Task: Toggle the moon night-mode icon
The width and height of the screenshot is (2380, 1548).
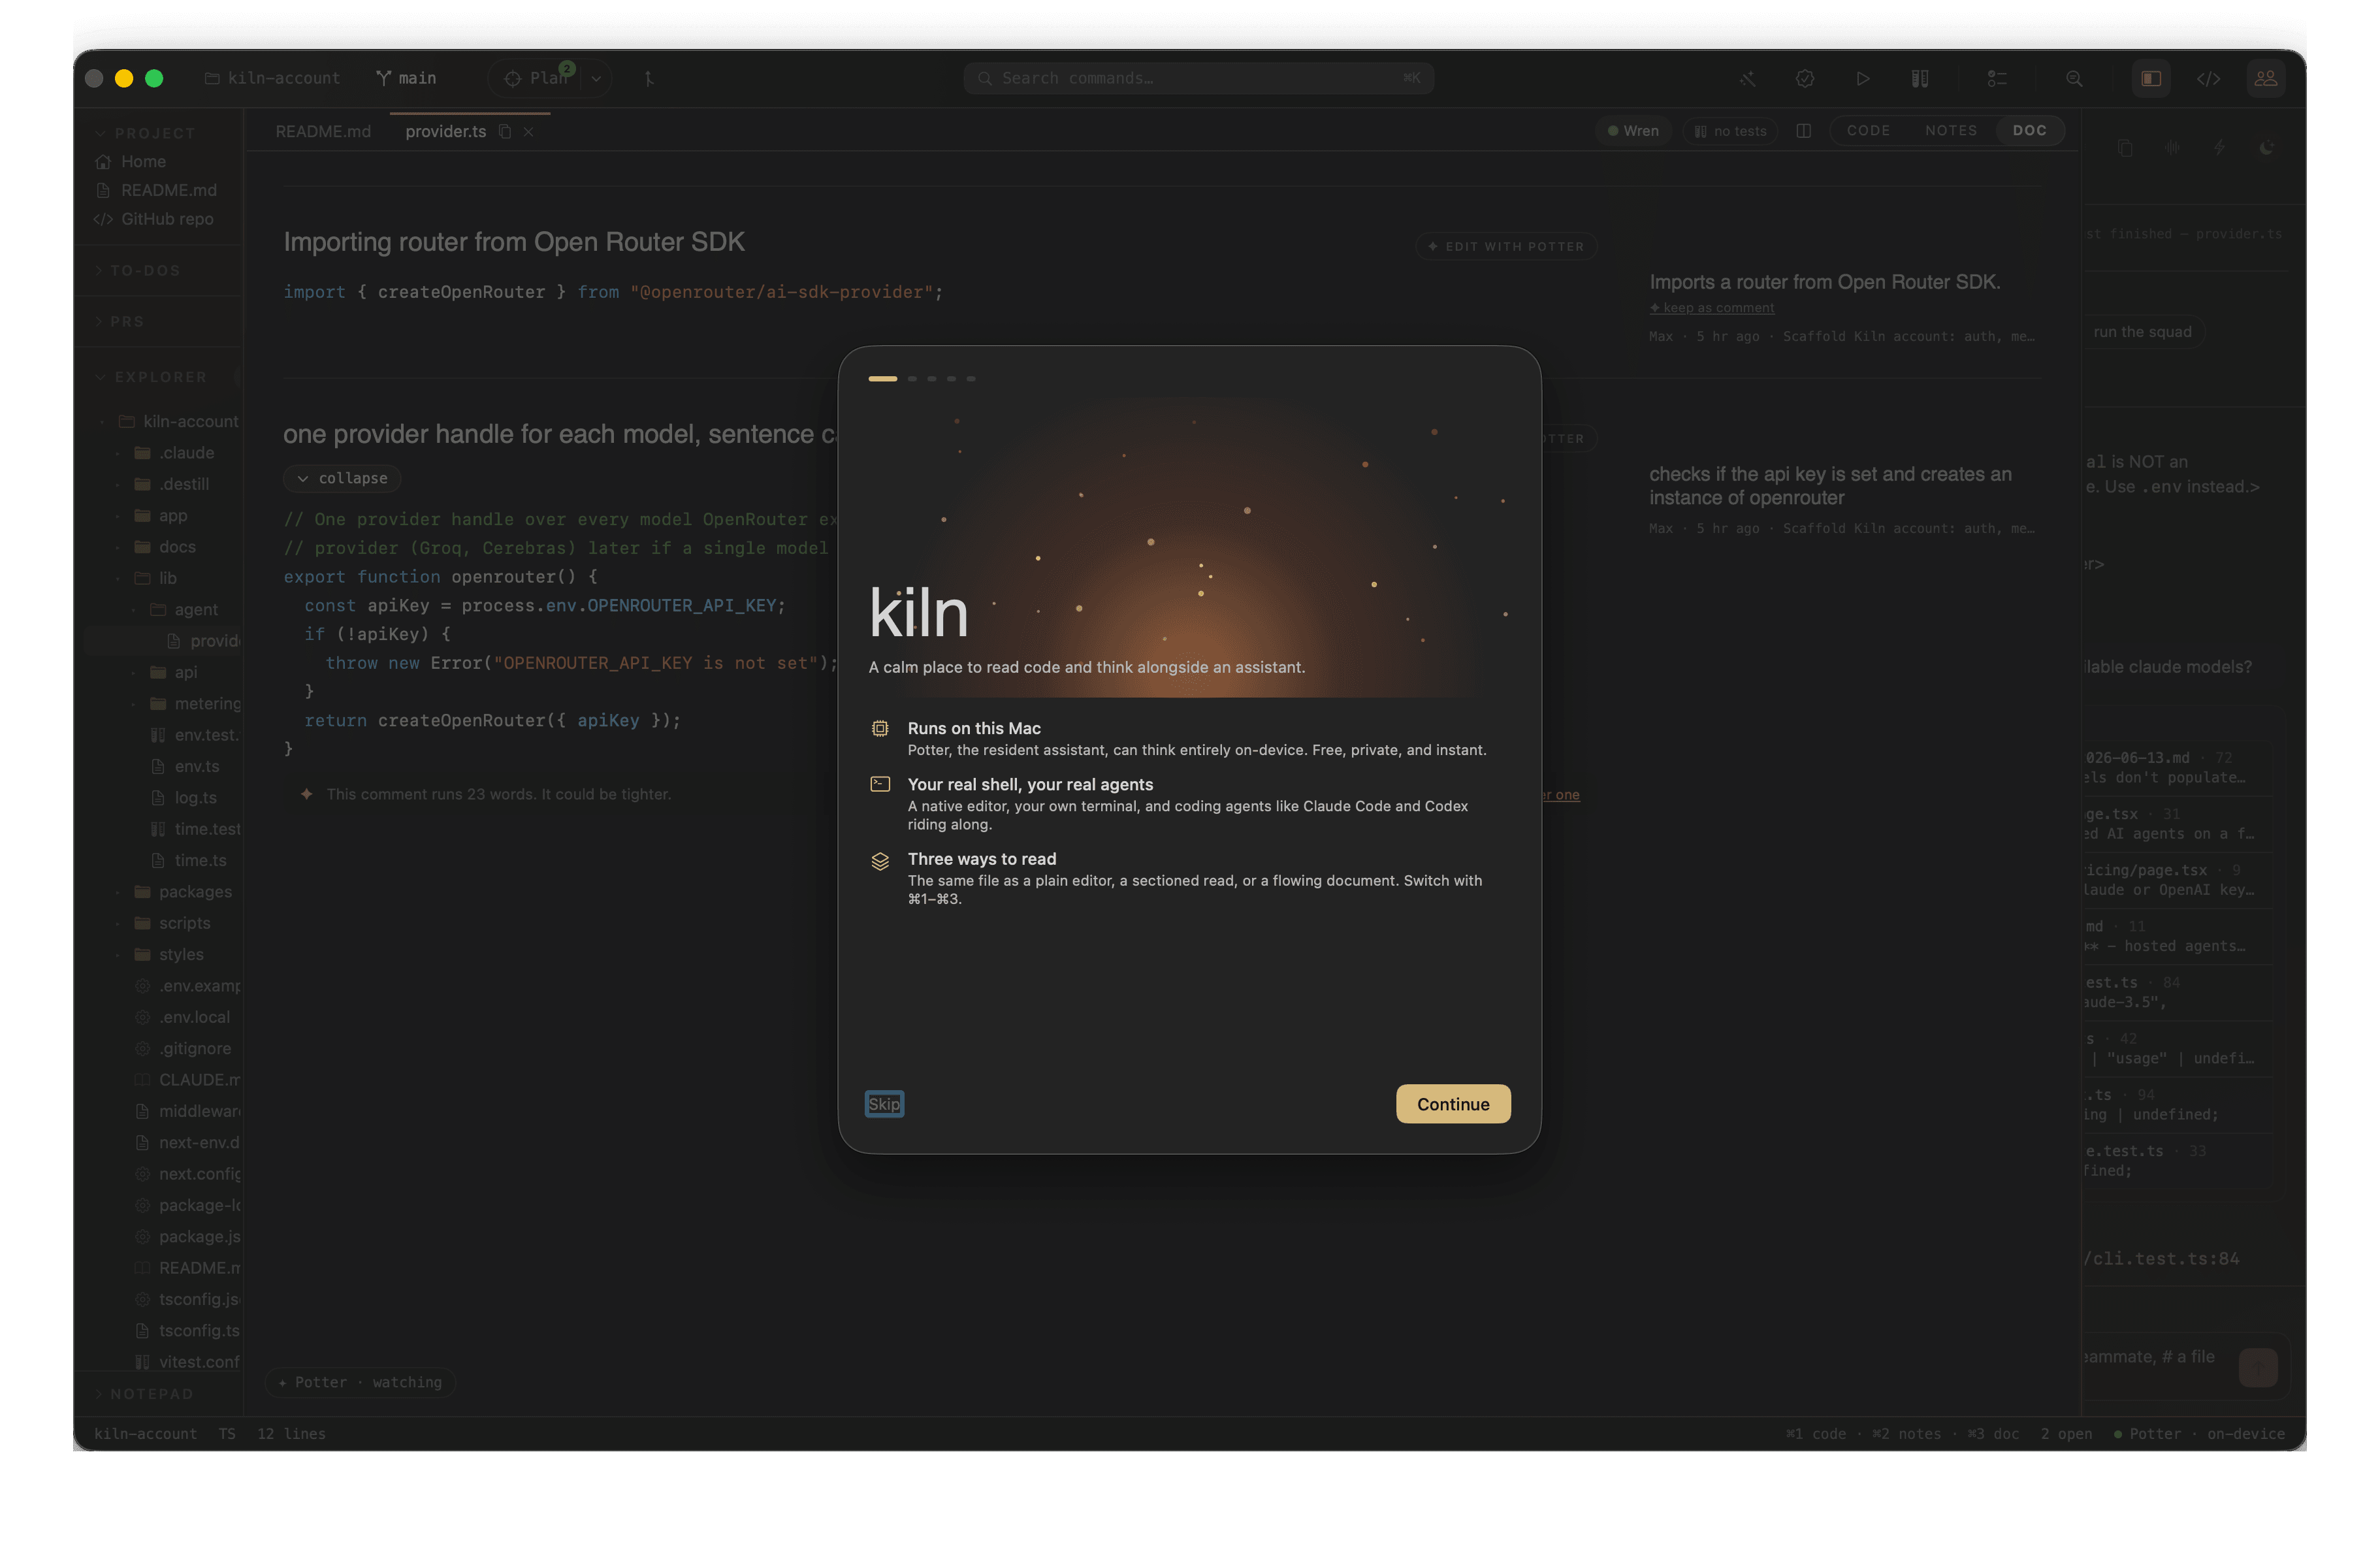Action: 2266,148
